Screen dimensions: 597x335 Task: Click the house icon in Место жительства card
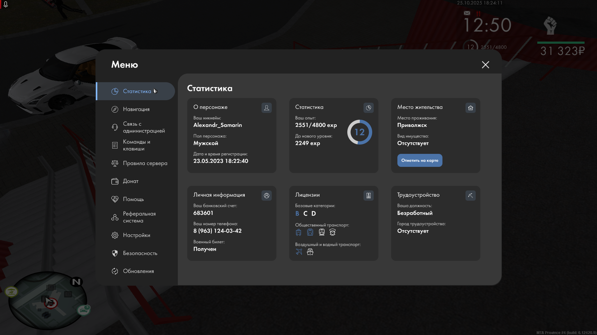(470, 108)
